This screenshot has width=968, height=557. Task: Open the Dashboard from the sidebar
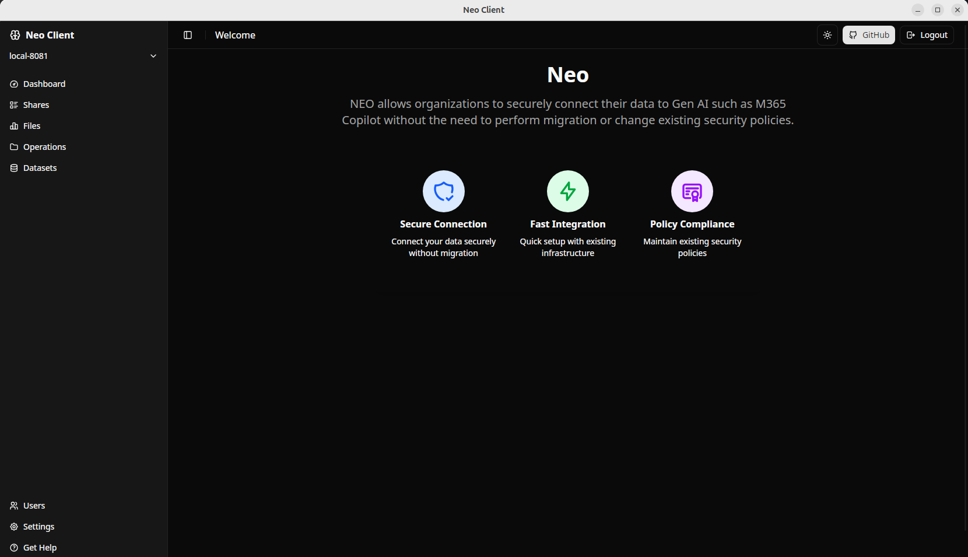[44, 83]
